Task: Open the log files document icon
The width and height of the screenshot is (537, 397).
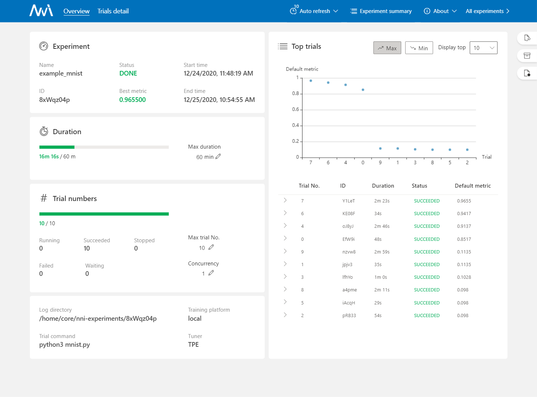Action: click(x=527, y=73)
